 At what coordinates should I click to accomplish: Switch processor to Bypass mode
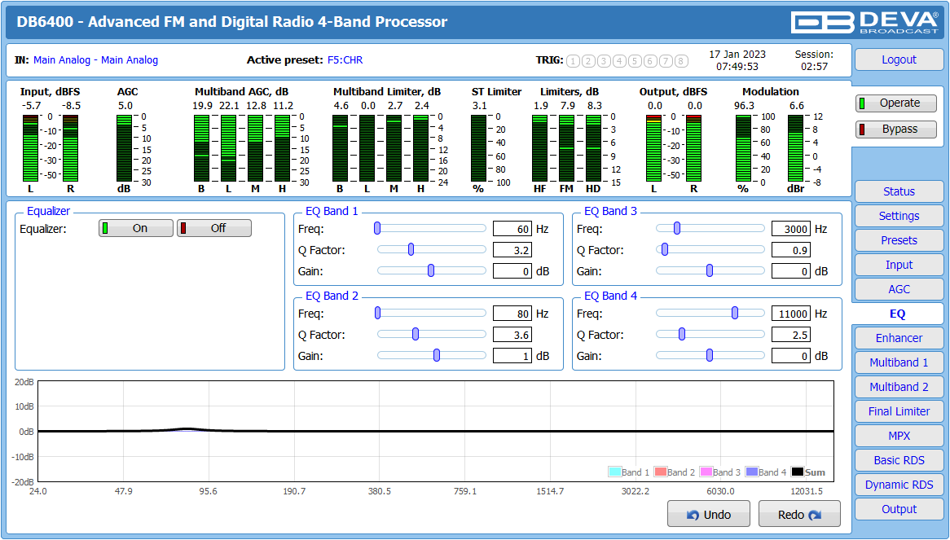(x=896, y=129)
